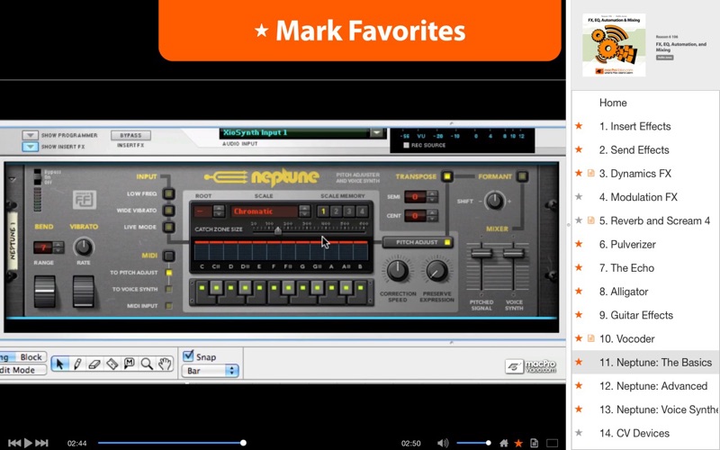
Task: Toggle the Snap checkbox
Action: (x=188, y=355)
